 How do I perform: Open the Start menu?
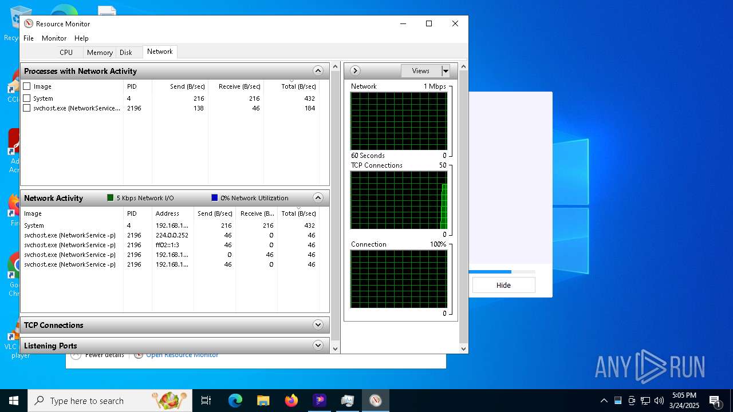[14, 401]
